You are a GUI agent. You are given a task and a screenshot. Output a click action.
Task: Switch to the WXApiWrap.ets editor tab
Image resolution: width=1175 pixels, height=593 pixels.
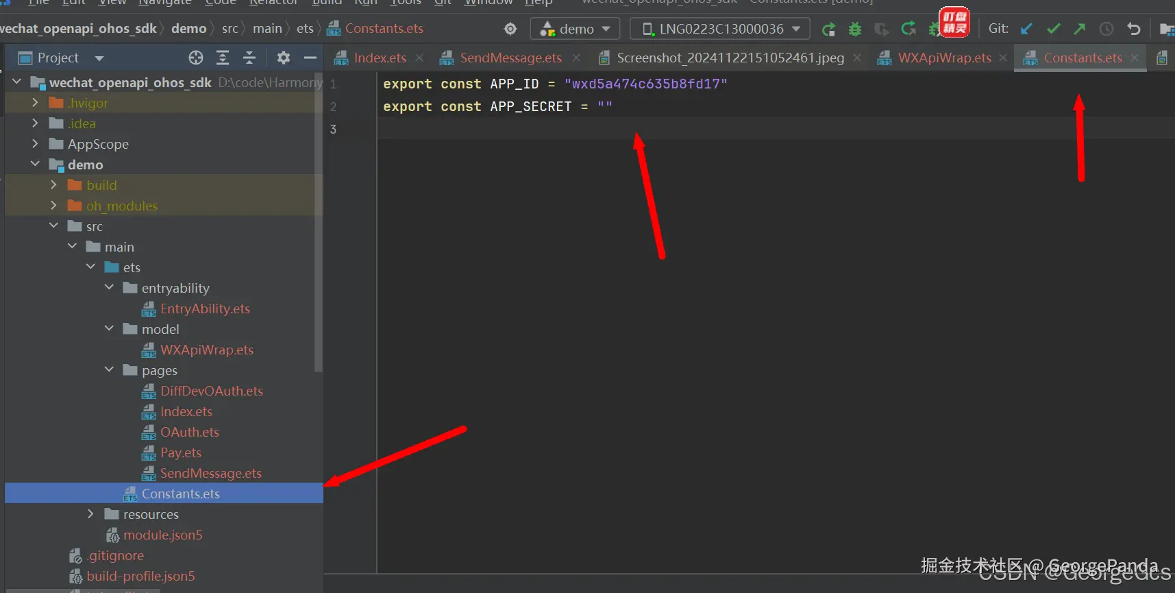coord(944,58)
